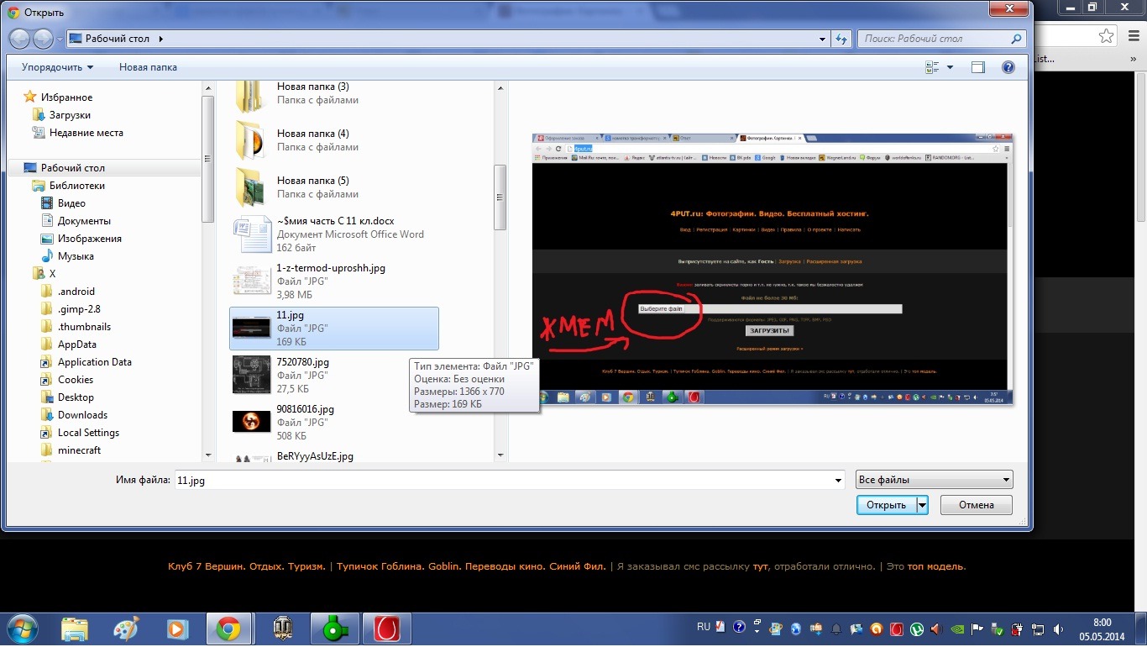Click the Отмена button

976,505
